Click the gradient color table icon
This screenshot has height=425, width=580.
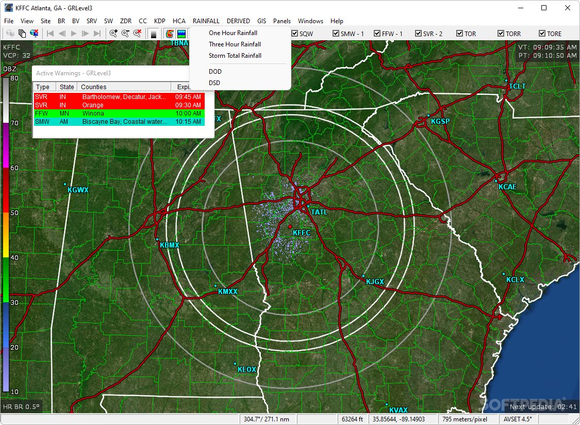tap(154, 34)
